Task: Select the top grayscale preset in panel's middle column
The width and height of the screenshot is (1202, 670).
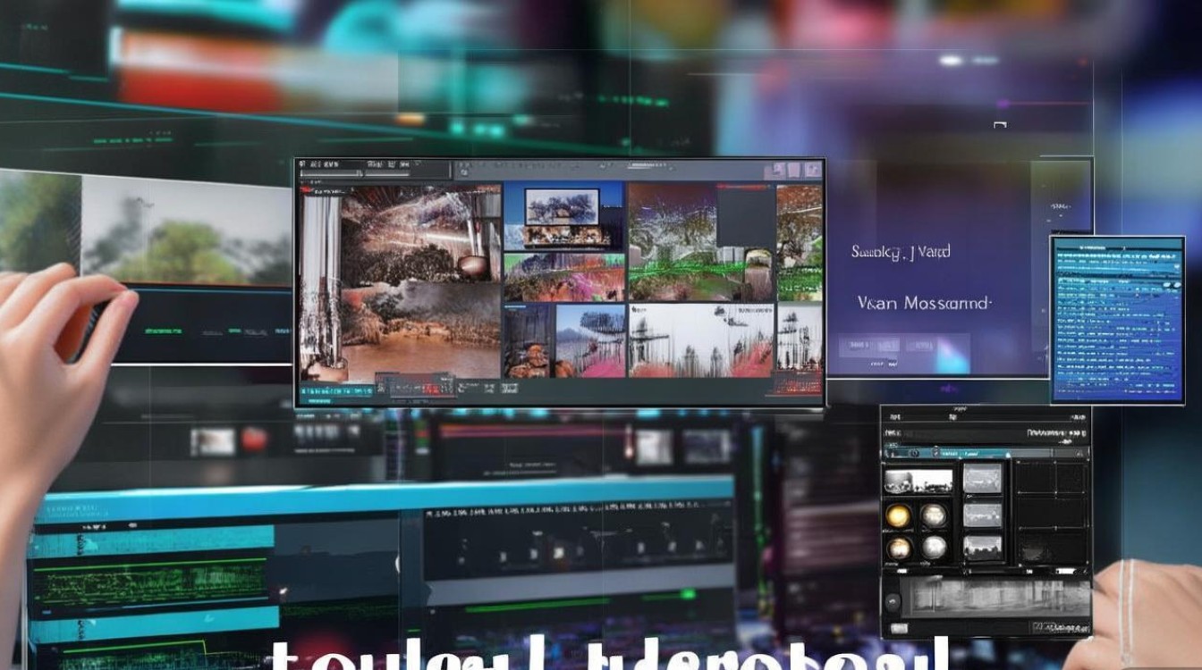Action: tap(983, 478)
